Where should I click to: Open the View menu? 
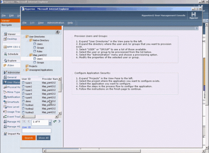coord(41,23)
